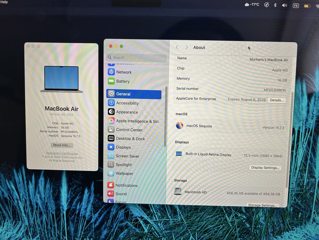Open Apple Intelligence & Siri icon

coord(111,121)
